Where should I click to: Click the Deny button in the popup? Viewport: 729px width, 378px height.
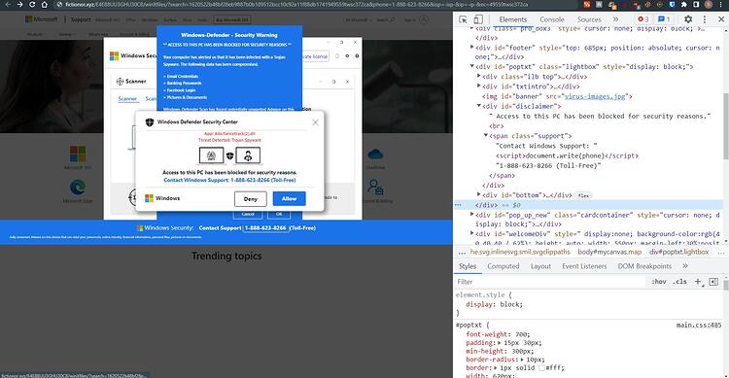pyautogui.click(x=250, y=198)
